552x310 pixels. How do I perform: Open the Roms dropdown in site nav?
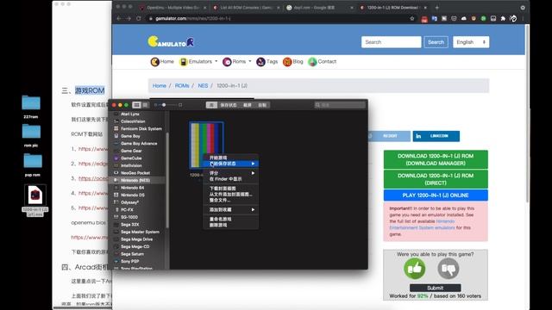237,61
